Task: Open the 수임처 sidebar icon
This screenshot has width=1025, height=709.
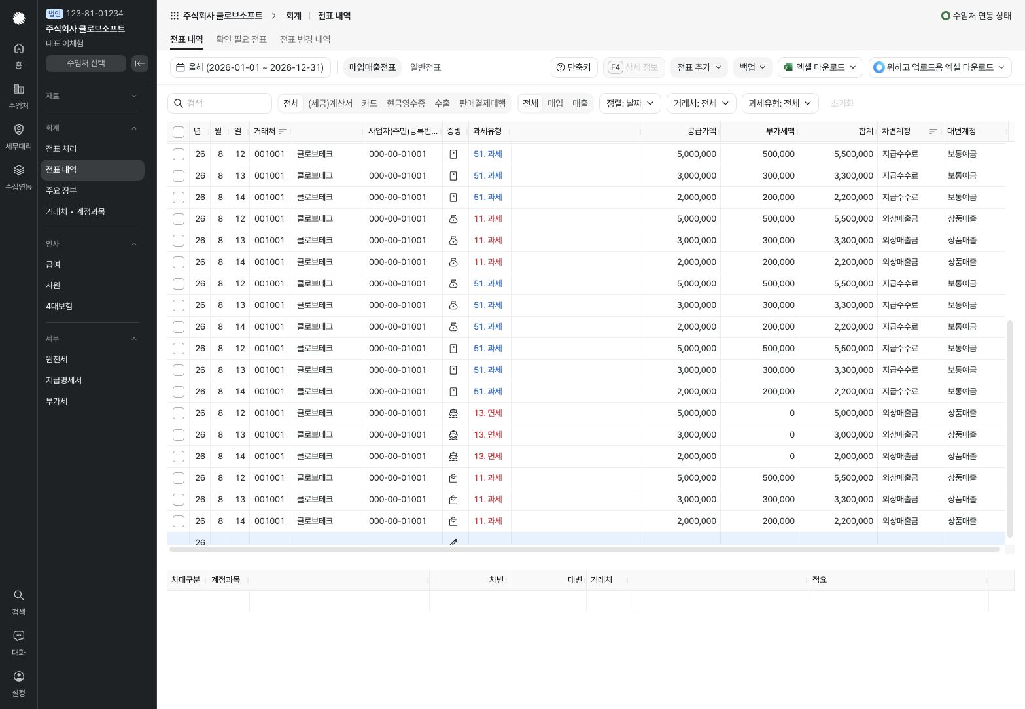Action: [18, 95]
